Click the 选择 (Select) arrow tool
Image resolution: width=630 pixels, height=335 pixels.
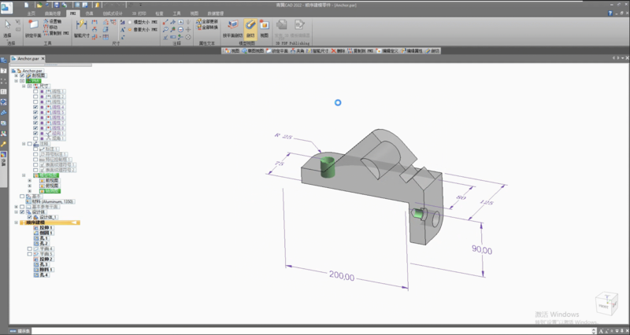pyautogui.click(x=8, y=27)
